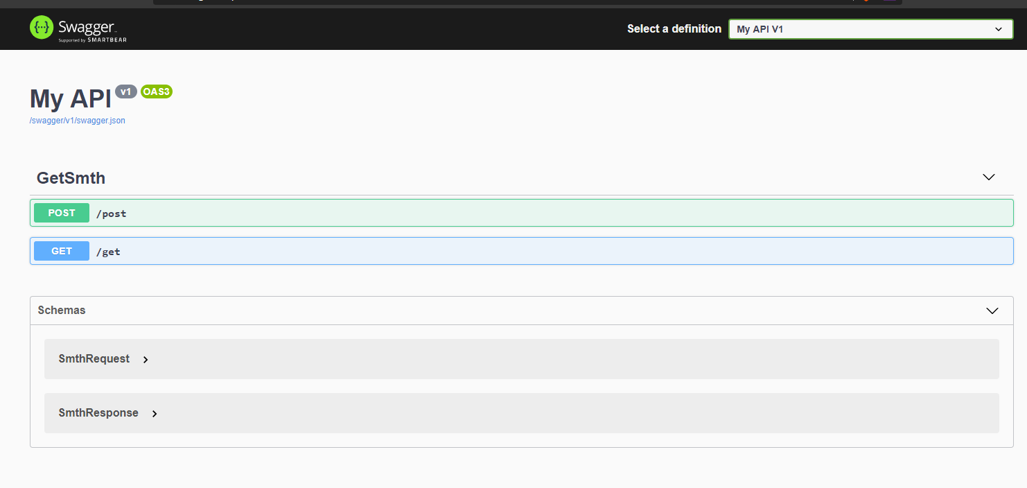The image size is (1027, 488).
Task: Click the OAS3 badge
Action: pos(157,91)
